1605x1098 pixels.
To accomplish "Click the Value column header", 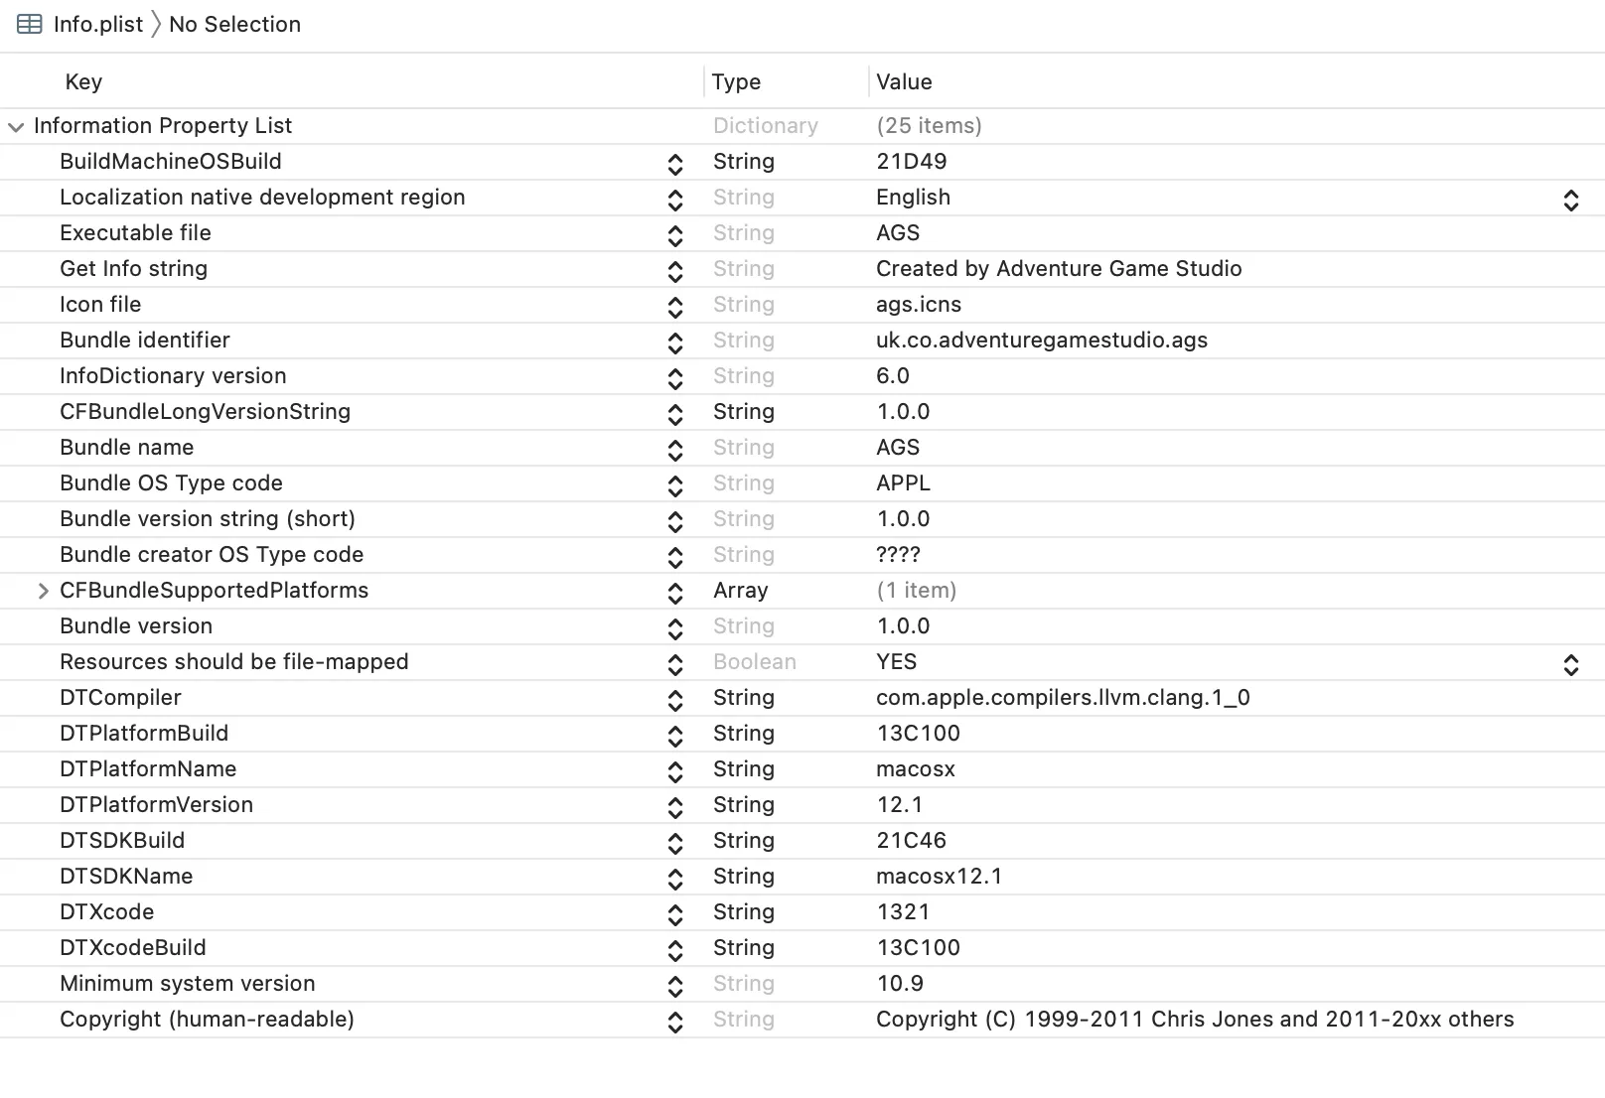I will coord(904,82).
